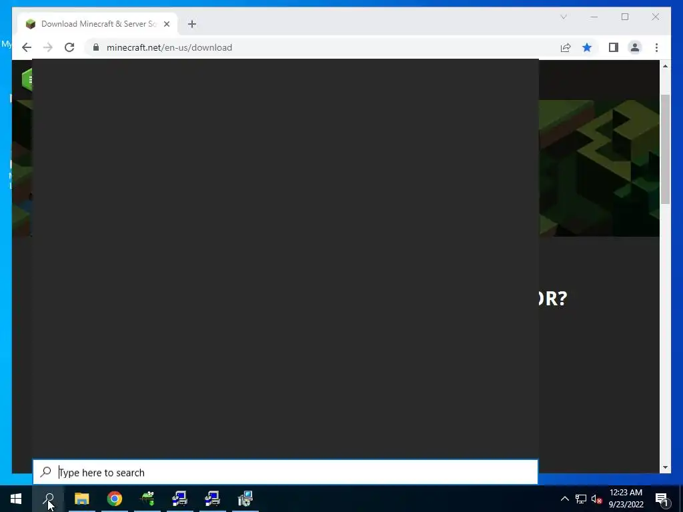Image resolution: width=683 pixels, height=512 pixels.
Task: Open the notification center icon
Action: tap(662, 499)
